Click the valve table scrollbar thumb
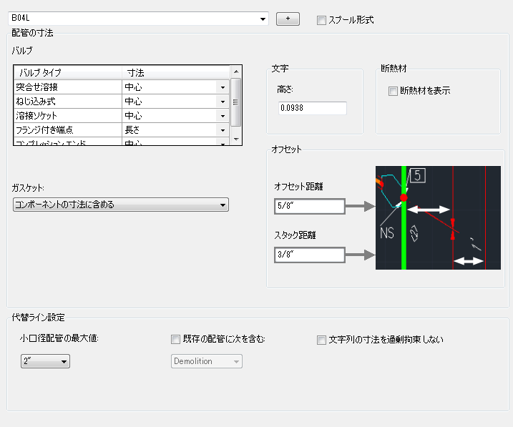The image size is (513, 427). [x=236, y=102]
